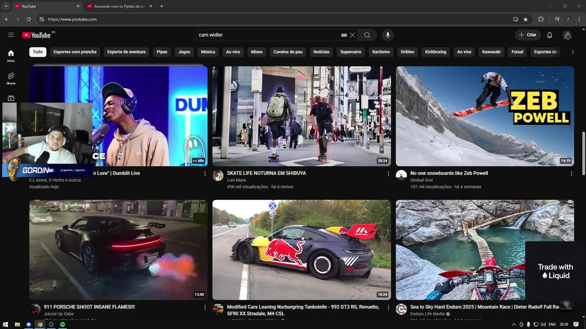Open the notifications bell
The image size is (586, 329).
(x=550, y=35)
